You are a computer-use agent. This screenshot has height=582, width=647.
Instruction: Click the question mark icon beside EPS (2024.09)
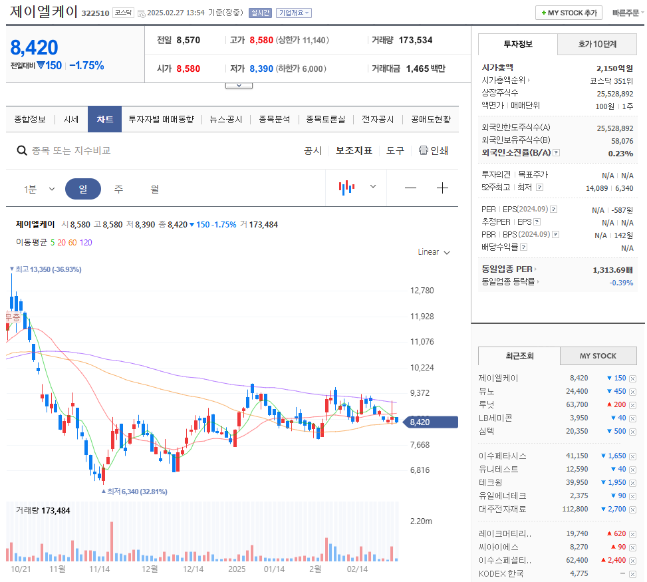[x=553, y=209]
